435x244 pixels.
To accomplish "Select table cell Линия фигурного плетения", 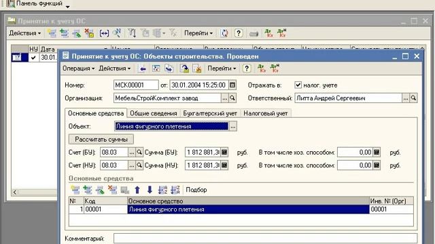I will (248, 209).
